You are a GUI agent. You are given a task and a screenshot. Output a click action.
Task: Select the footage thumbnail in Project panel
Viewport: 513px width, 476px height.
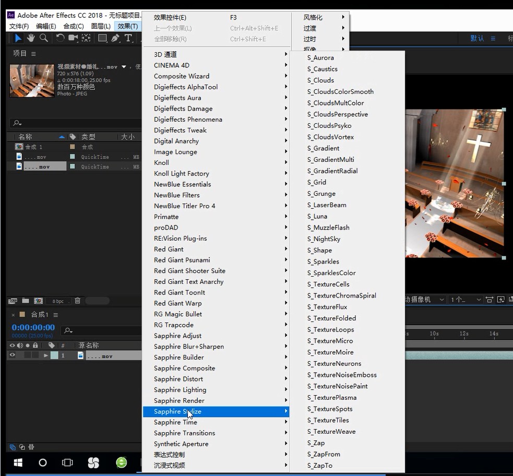[x=32, y=80]
